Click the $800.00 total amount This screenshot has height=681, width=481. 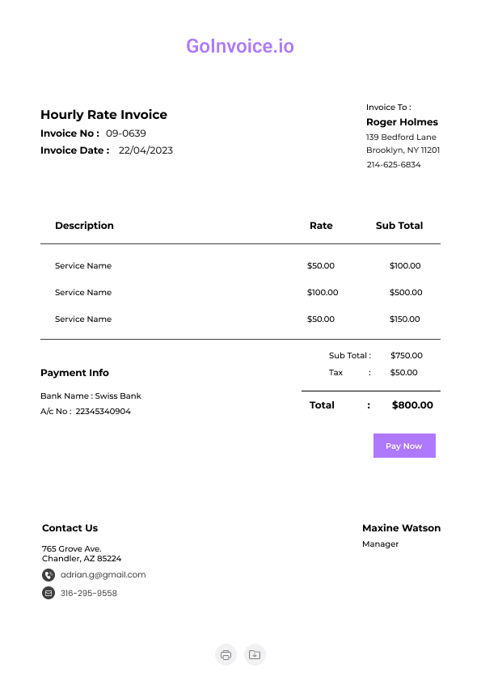click(412, 405)
